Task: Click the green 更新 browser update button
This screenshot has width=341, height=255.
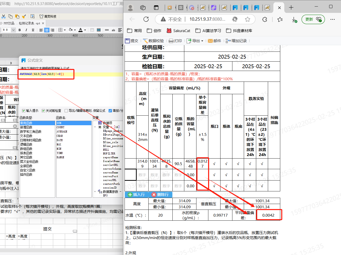Action: [x=313, y=19]
